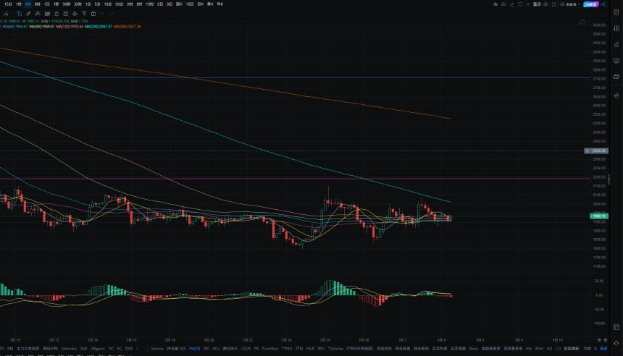Viewport: 623px width, 356px height.
Task: Select the pencil drawing tool
Action: (28, 14)
